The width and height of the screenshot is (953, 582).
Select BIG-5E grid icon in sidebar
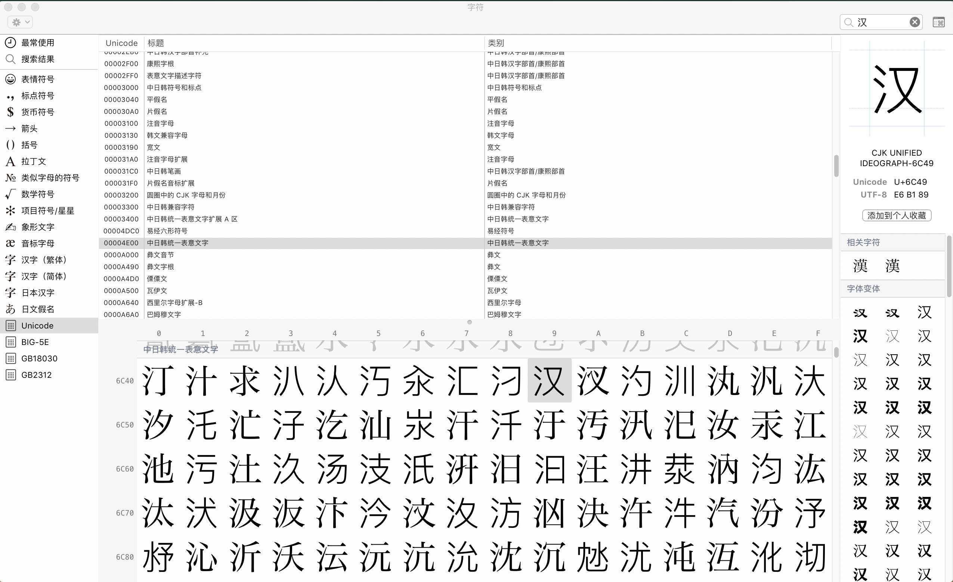[x=11, y=342]
